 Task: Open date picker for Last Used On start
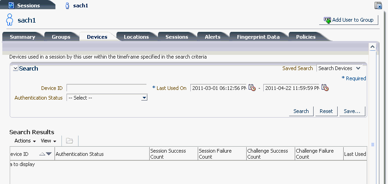[x=252, y=88]
